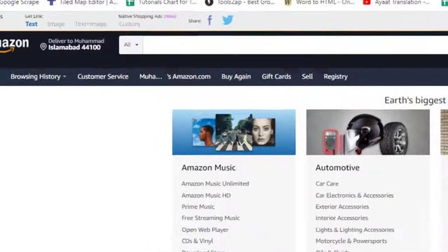Click the delivery location pin icon

coord(43,47)
